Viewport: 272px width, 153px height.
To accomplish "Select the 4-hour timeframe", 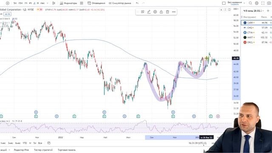I will (x=30, y=3).
